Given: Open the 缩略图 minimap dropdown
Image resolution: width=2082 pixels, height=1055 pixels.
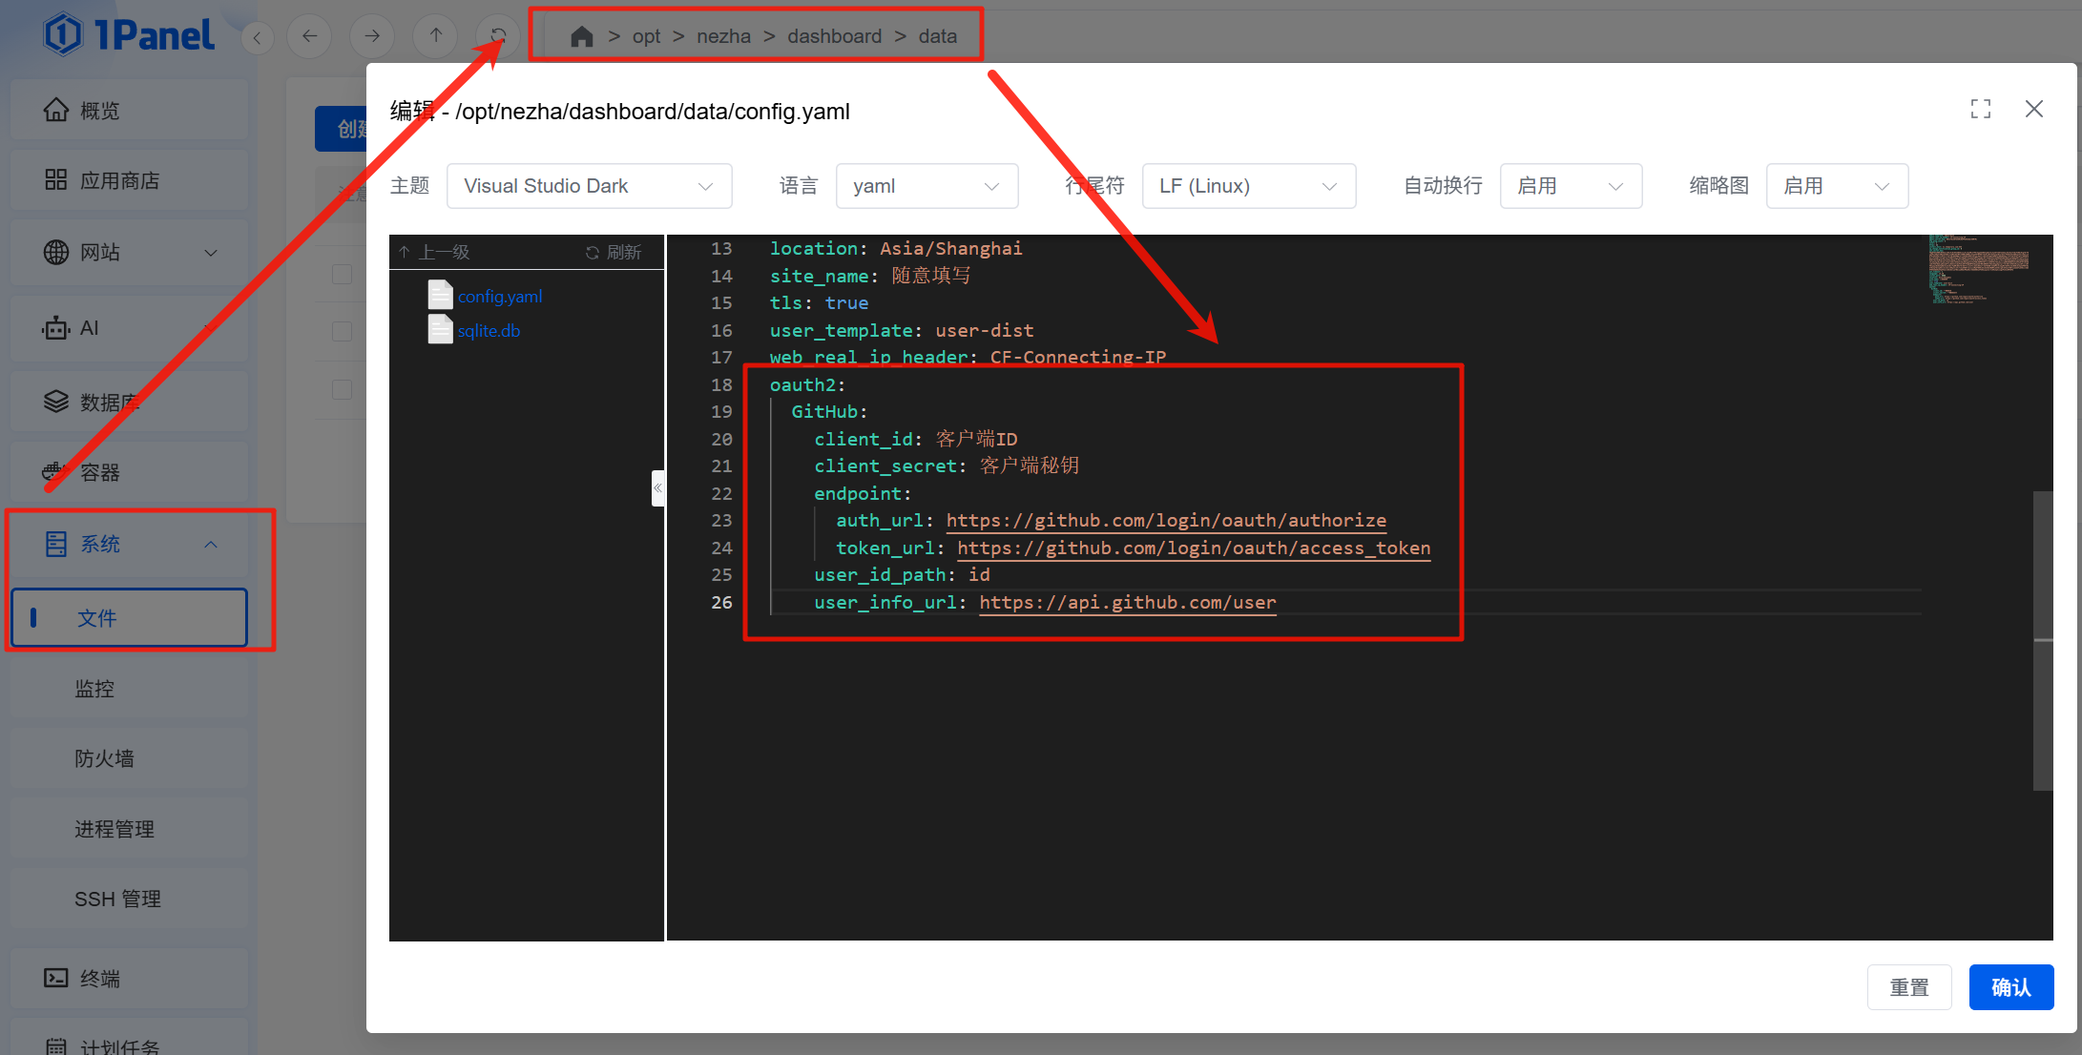Looking at the screenshot, I should click(1837, 186).
